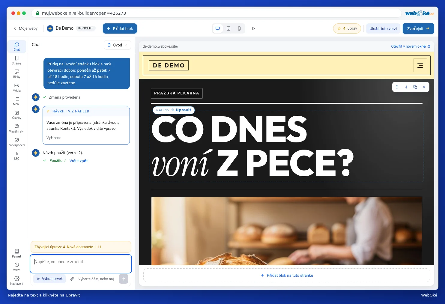Viewport: 445px width, 304px height.
Task: Open the hamburger menu in site preview
Action: tap(420, 65)
